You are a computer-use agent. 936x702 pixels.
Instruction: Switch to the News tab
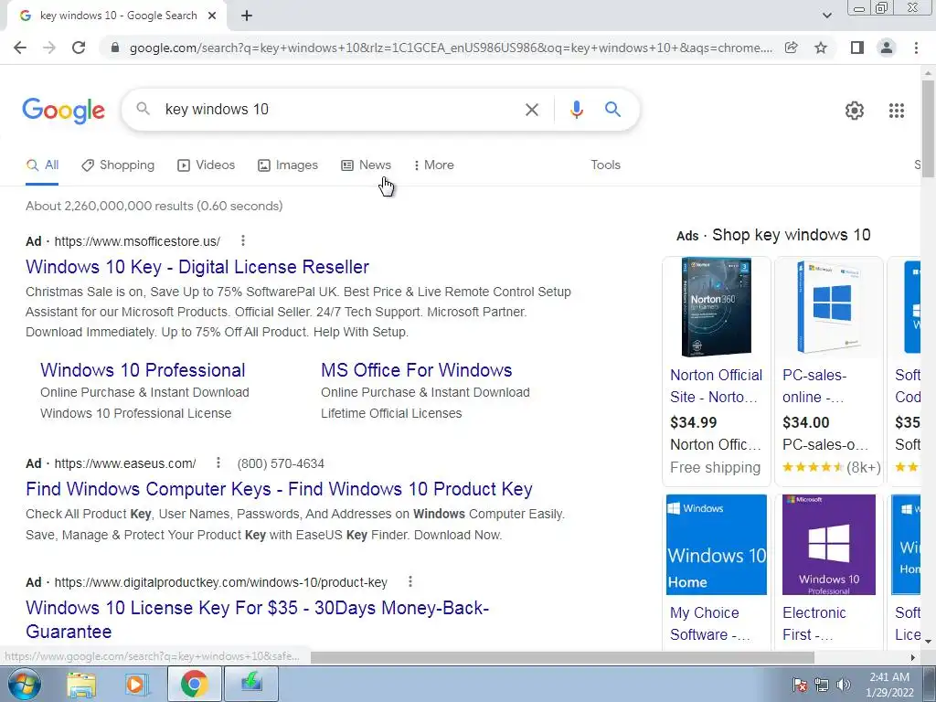point(366,165)
